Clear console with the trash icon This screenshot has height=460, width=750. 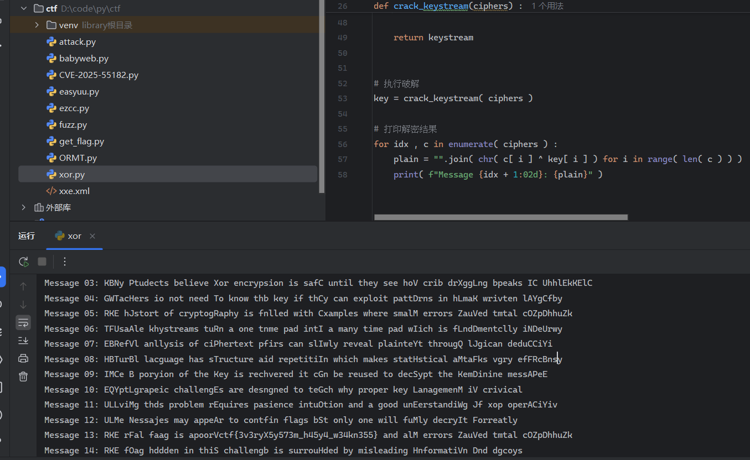(x=23, y=377)
